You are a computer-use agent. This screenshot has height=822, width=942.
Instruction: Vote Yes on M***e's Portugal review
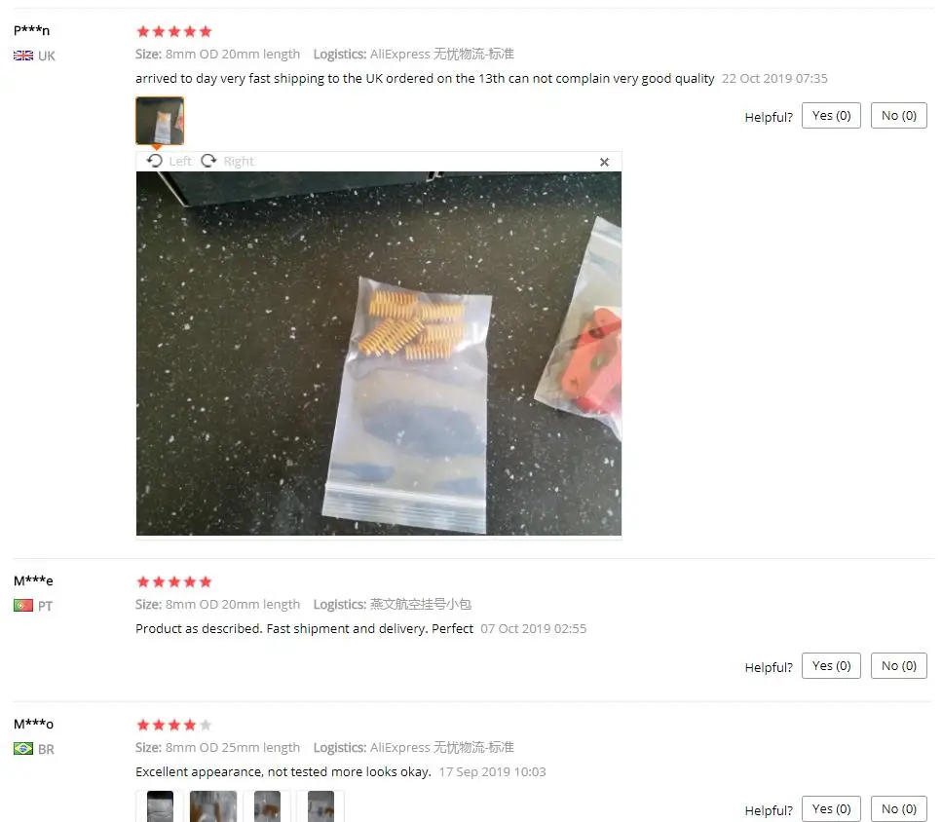tap(832, 666)
